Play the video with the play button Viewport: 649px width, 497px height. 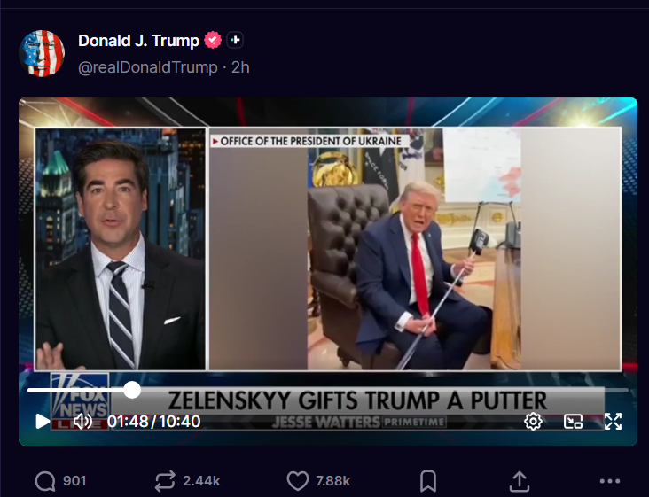click(x=43, y=422)
